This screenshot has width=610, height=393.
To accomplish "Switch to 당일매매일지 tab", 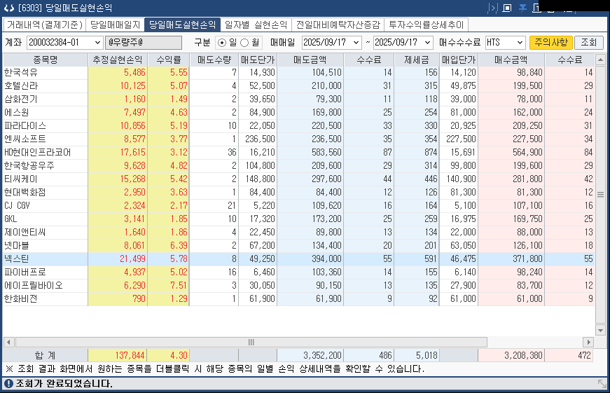I will [115, 25].
